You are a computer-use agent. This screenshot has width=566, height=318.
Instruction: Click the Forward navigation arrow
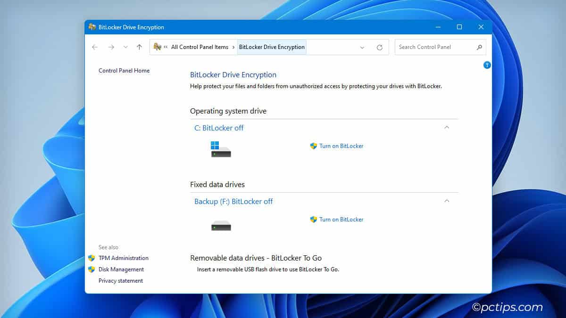111,47
